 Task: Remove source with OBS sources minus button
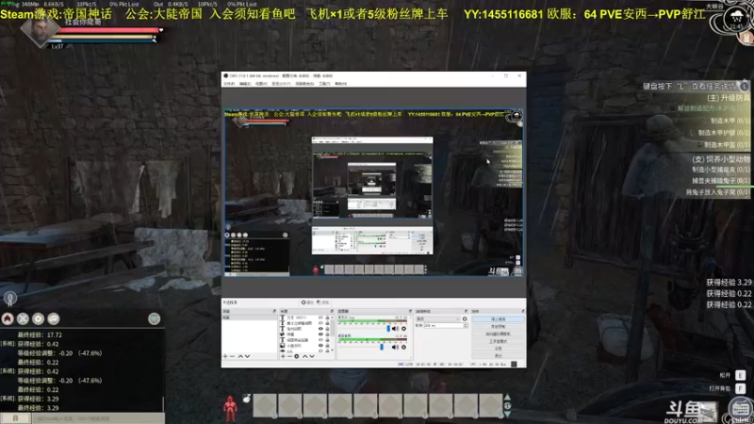point(289,356)
